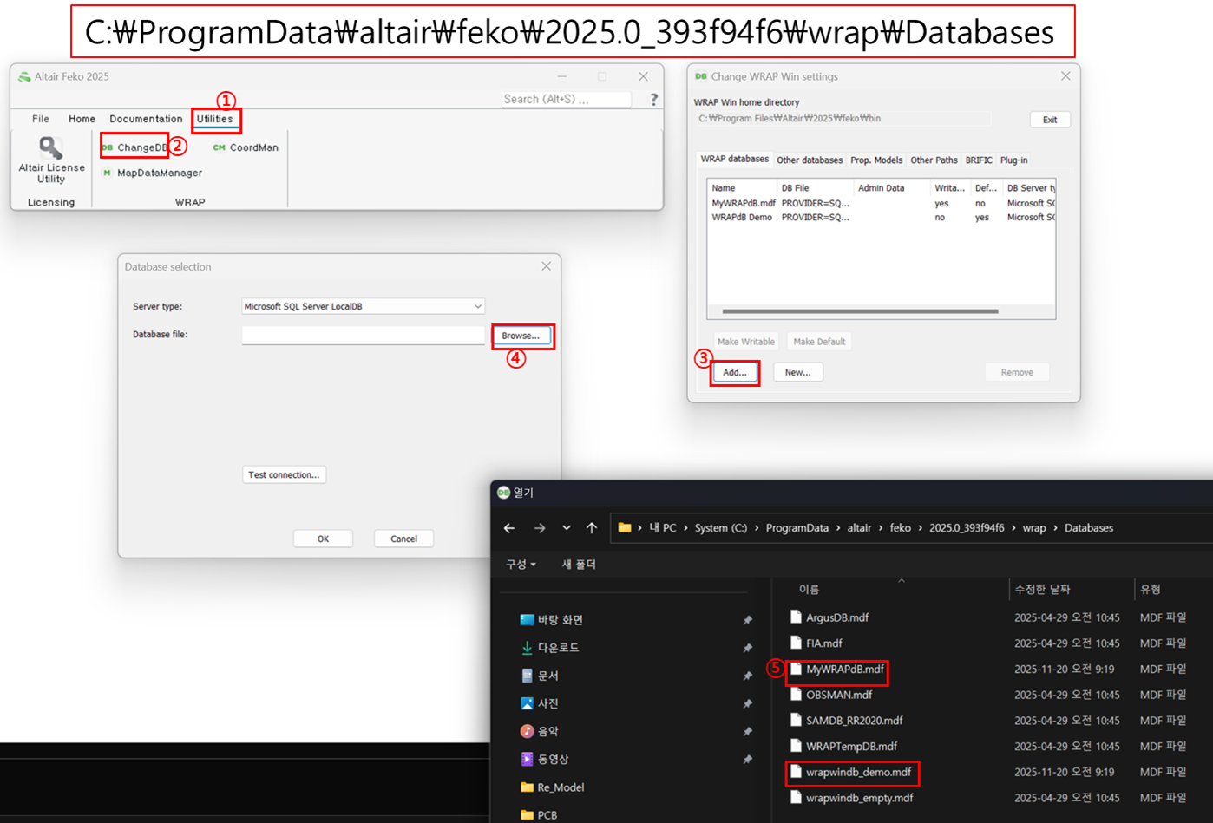Unpin 바탕 화면 using its pin icon
Image resolution: width=1213 pixels, height=823 pixels.
[747, 620]
